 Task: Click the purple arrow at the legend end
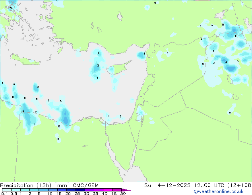tap(126, 190)
